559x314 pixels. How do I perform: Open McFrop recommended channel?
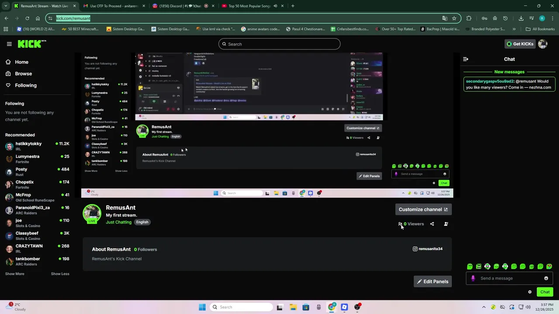pyautogui.click(x=37, y=197)
